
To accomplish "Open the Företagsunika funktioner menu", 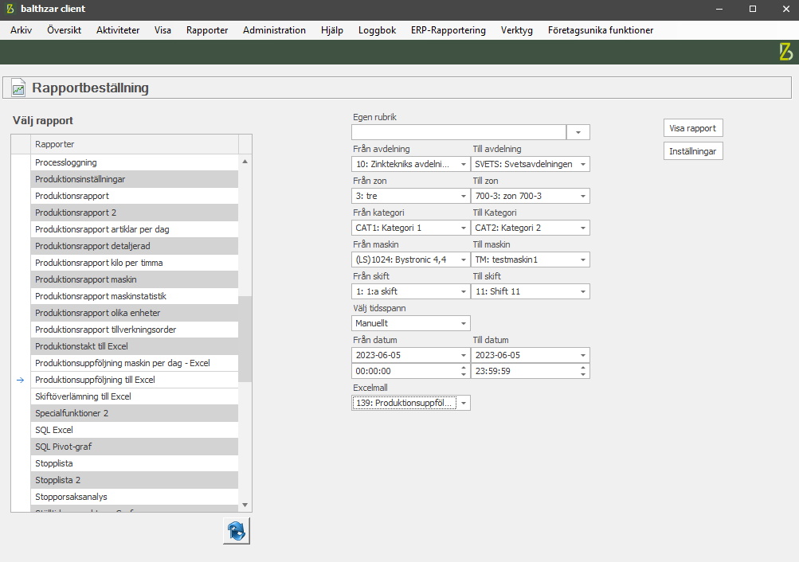I will point(600,30).
